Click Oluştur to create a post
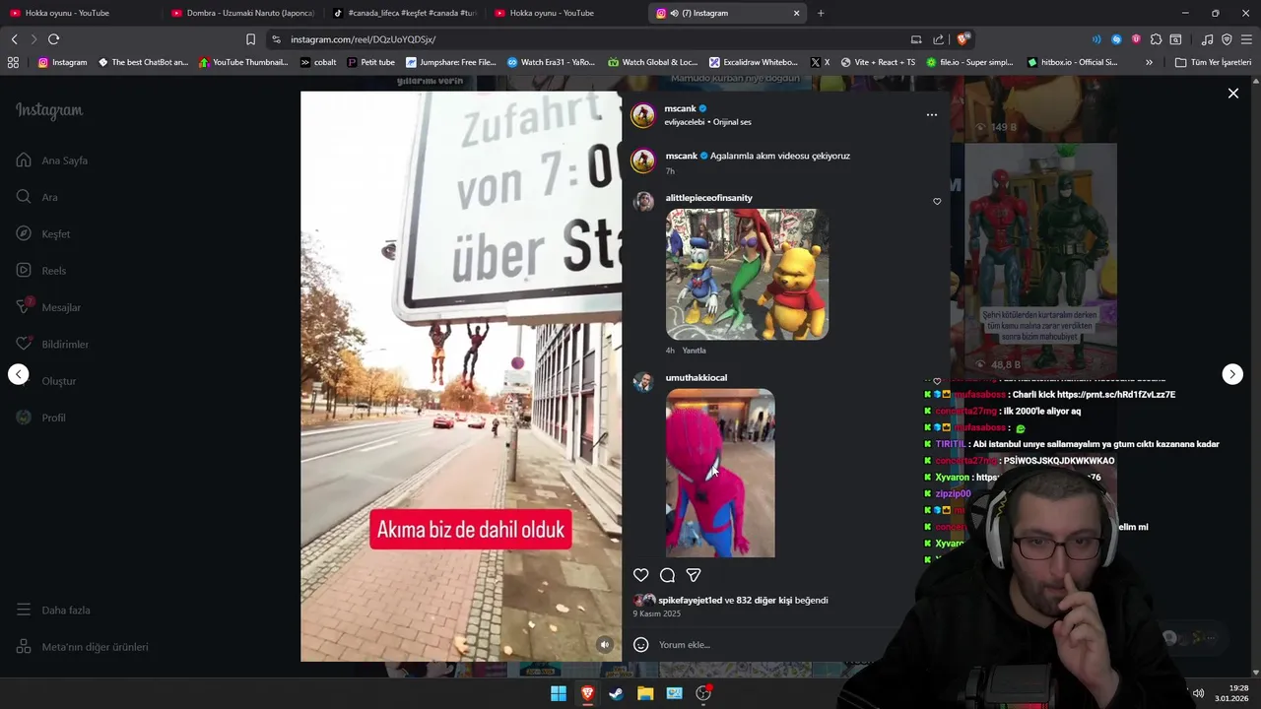 pyautogui.click(x=46, y=381)
